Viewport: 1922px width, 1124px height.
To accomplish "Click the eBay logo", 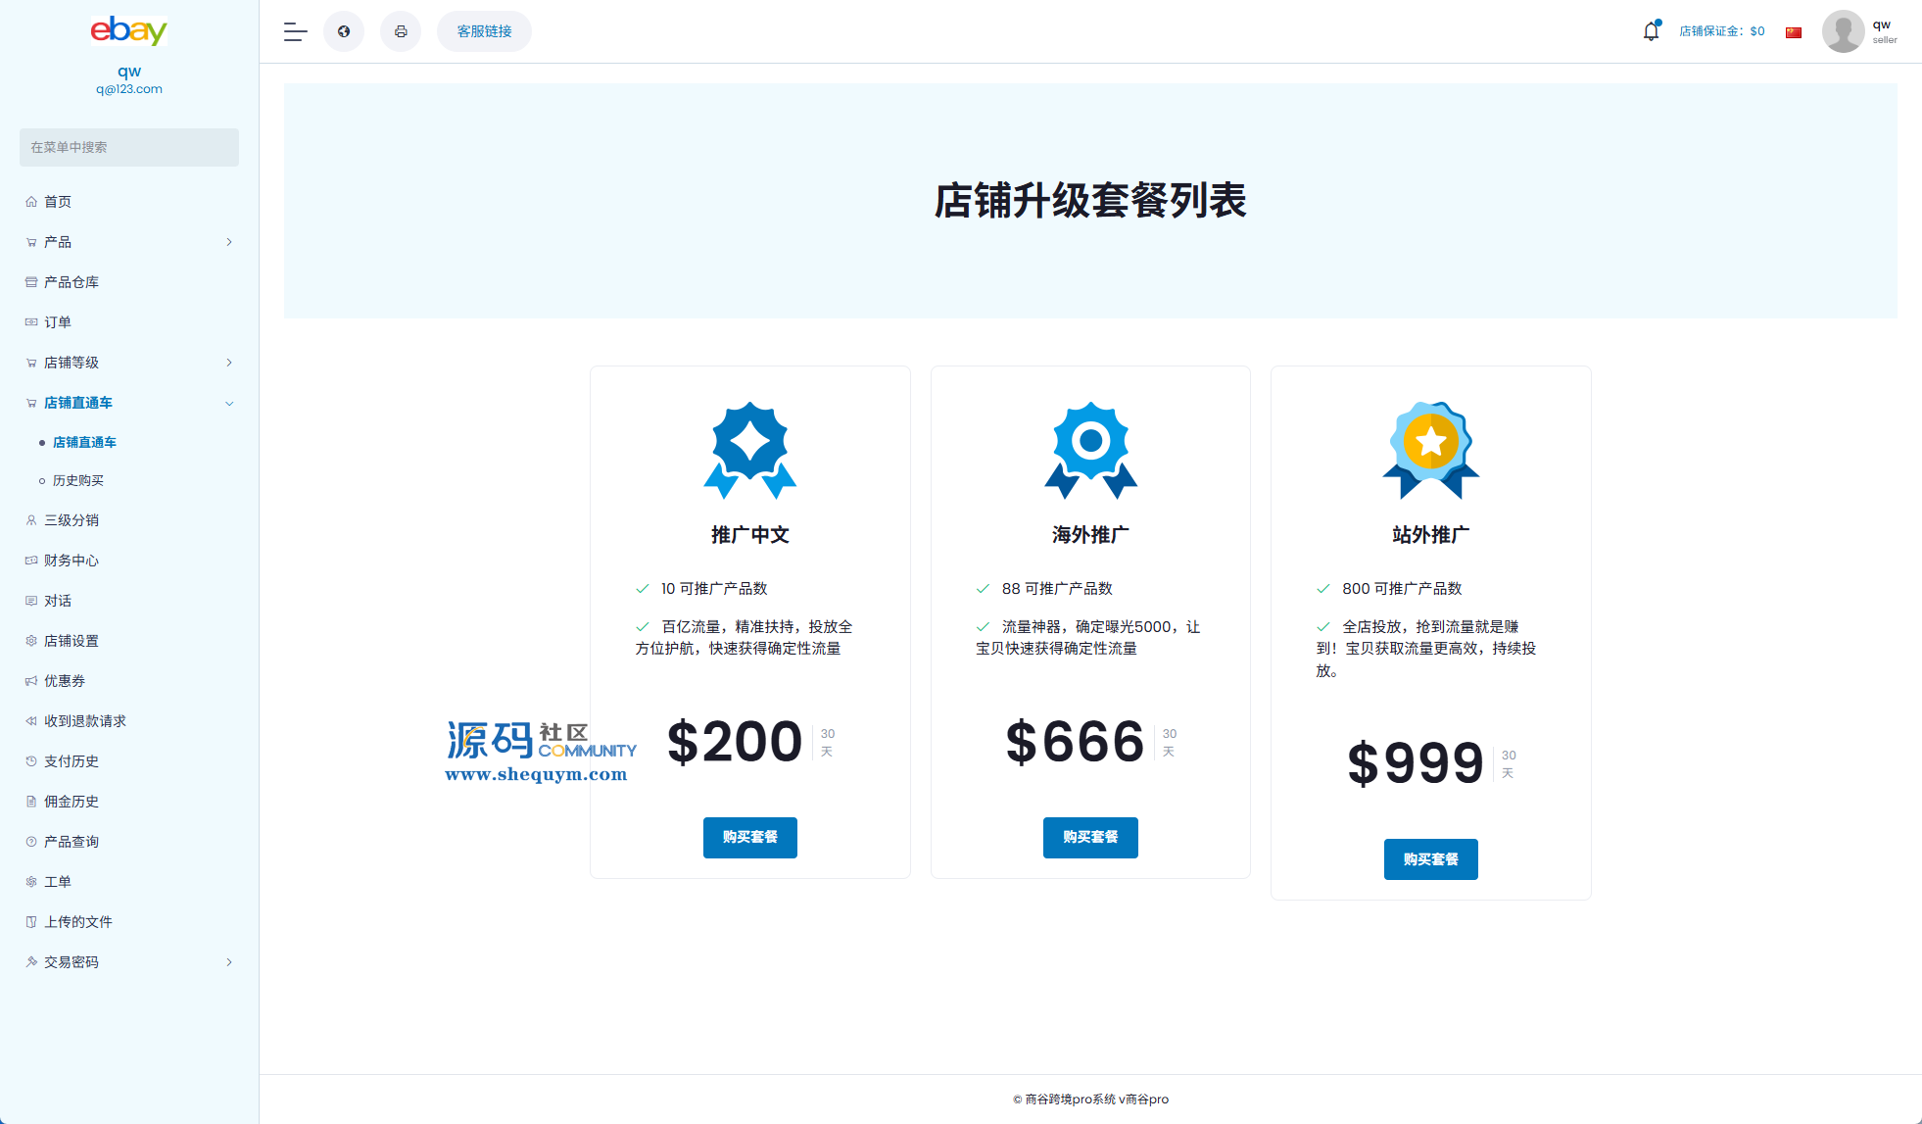I will pos(128,31).
